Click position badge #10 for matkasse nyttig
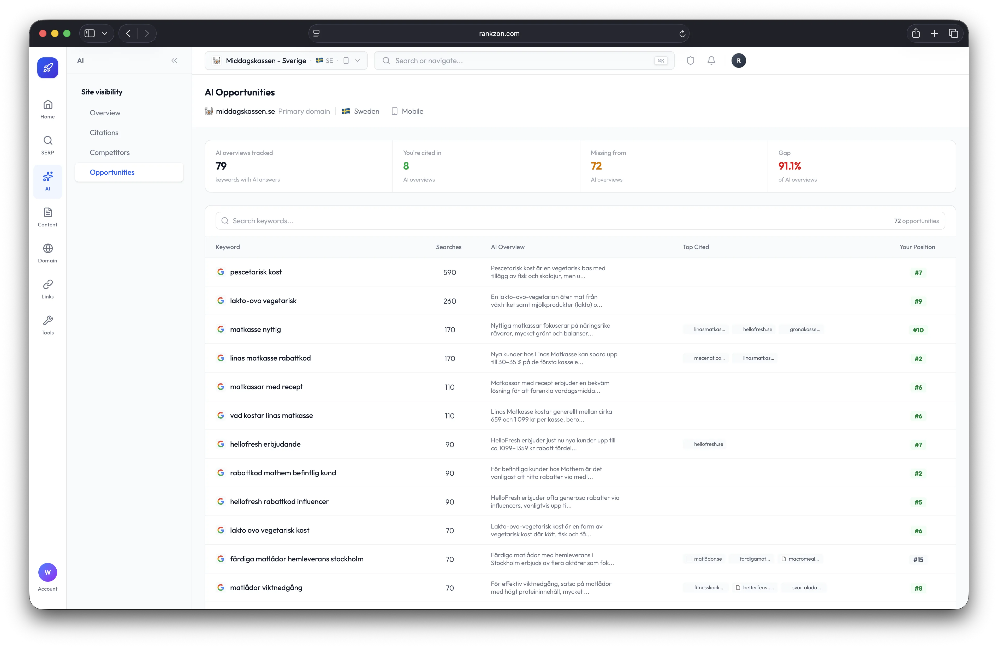Image resolution: width=998 pixels, height=648 pixels. click(918, 330)
